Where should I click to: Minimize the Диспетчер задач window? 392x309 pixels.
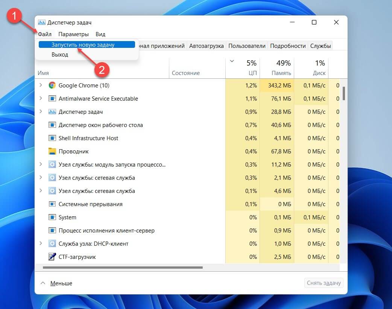pos(292,22)
